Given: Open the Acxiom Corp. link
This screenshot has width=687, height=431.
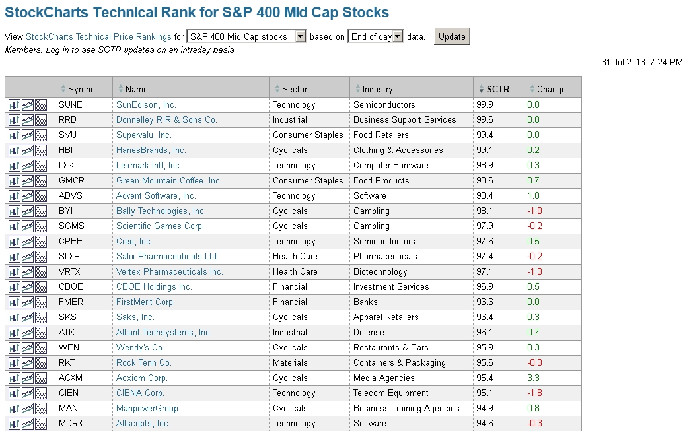Looking at the screenshot, I should coord(142,378).
